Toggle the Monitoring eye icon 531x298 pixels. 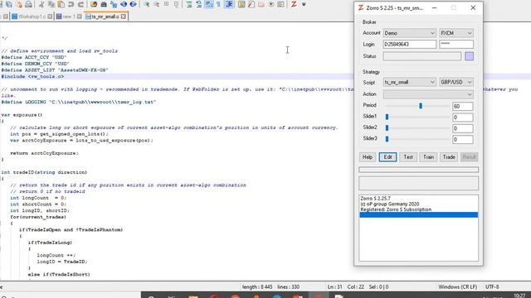click(271, 4)
